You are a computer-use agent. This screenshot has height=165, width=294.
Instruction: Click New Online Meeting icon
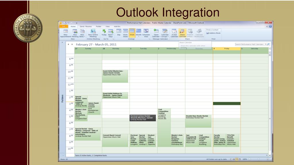tap(93, 33)
